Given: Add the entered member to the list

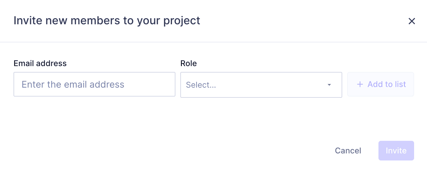Looking at the screenshot, I should pos(381,84).
